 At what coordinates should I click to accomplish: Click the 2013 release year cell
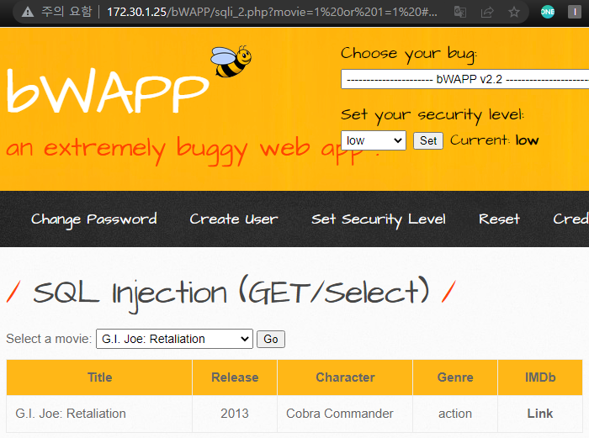(235, 414)
